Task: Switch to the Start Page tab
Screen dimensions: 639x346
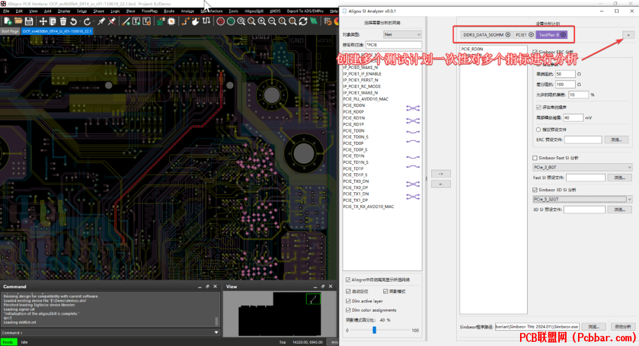Action: [10, 31]
